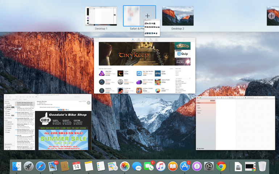
Task: Open Featured tab in App Store
Action: coord(133,40)
